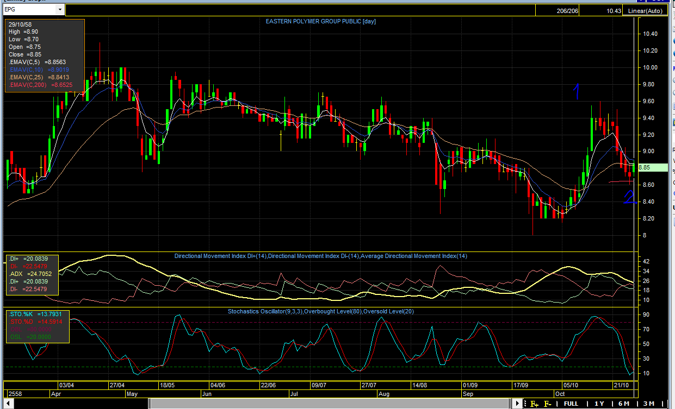Screen dimensions: 675x409
Task: Click the 14/08 date marker
Action: click(419, 385)
